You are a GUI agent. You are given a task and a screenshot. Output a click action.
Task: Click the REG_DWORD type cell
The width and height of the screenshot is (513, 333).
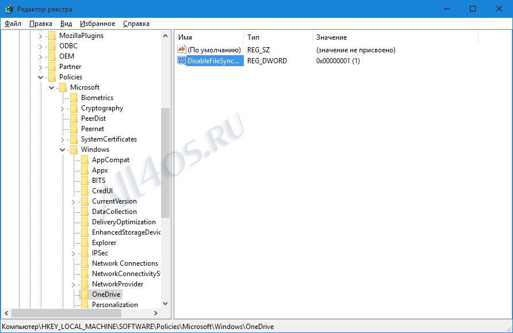click(x=267, y=61)
